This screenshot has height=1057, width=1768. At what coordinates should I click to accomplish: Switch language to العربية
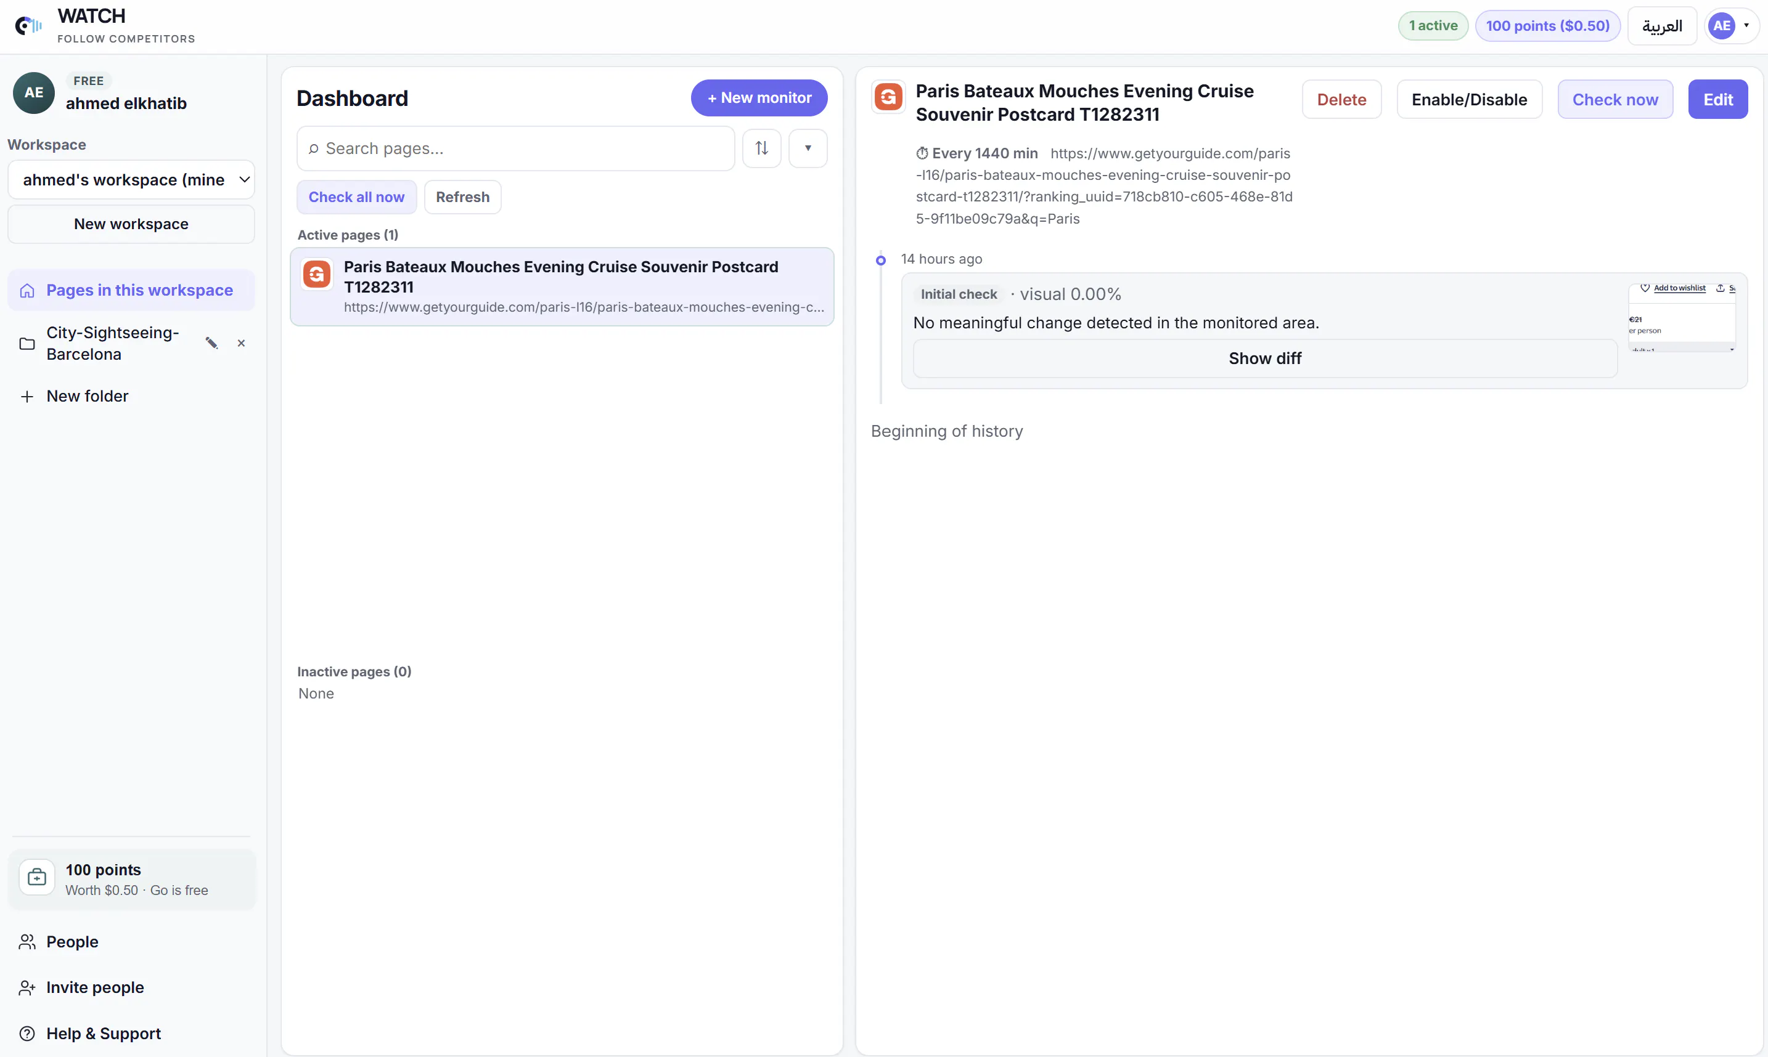1662,26
